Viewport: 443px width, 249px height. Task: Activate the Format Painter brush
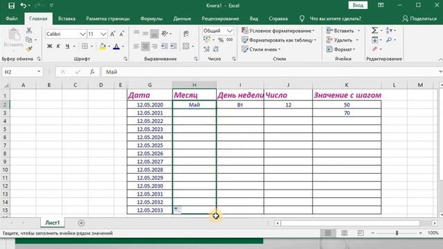[29, 49]
